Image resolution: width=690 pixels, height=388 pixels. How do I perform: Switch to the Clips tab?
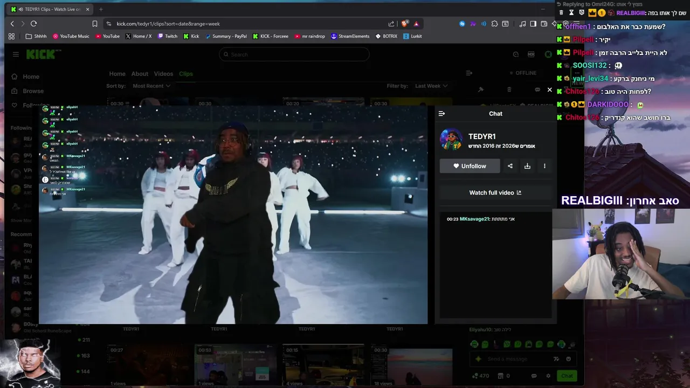(x=186, y=74)
